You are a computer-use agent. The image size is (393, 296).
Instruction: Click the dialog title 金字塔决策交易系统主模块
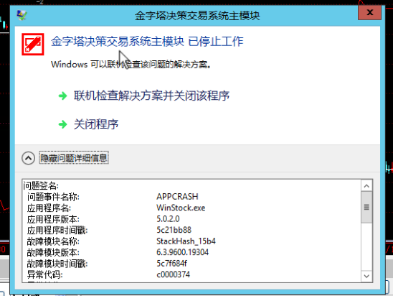[x=197, y=16]
